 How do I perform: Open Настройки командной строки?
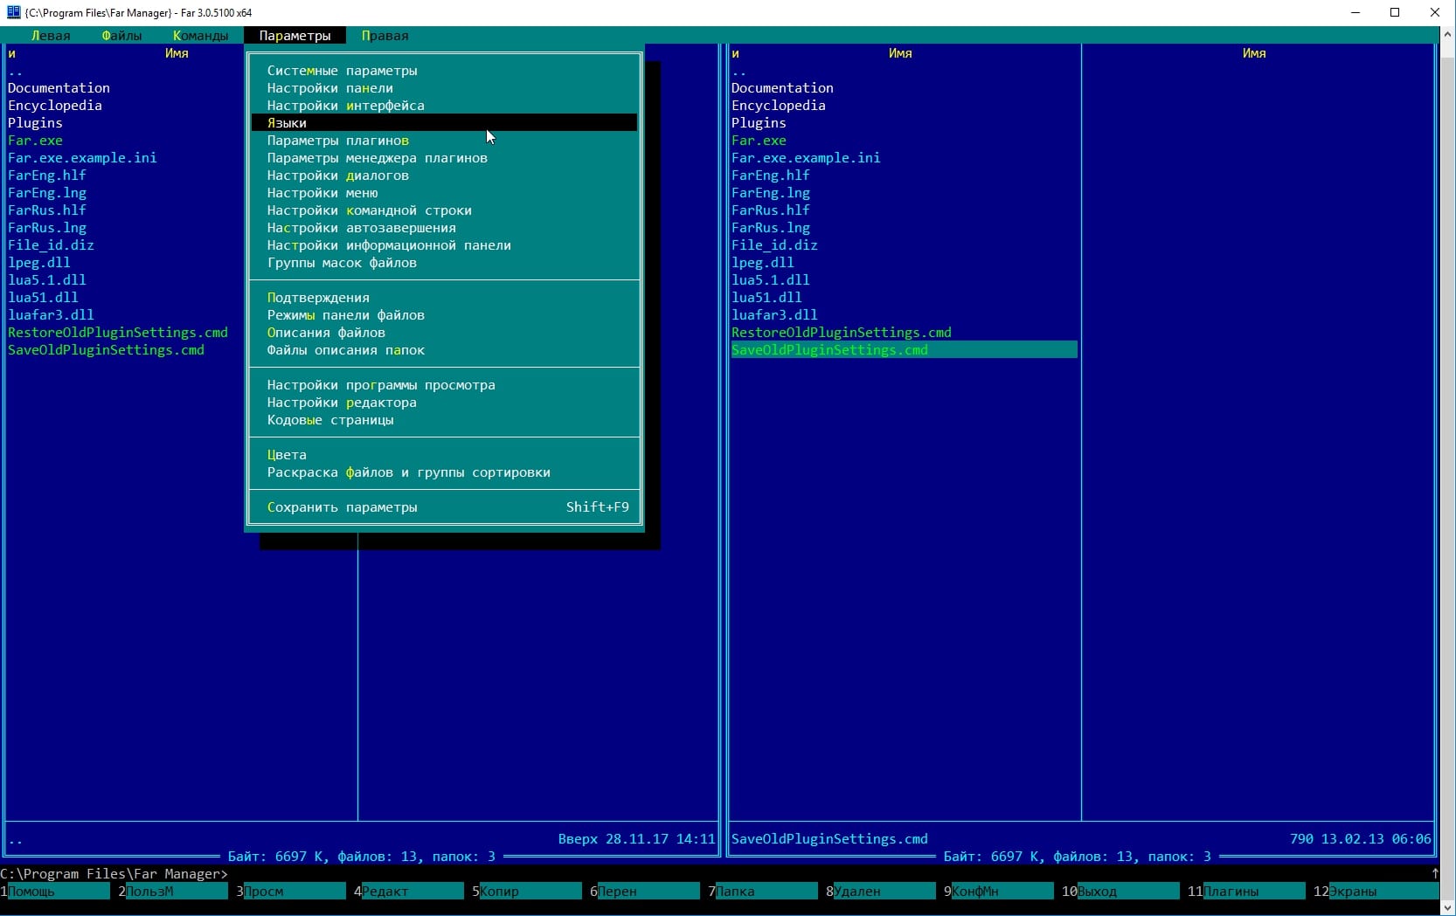click(444, 210)
